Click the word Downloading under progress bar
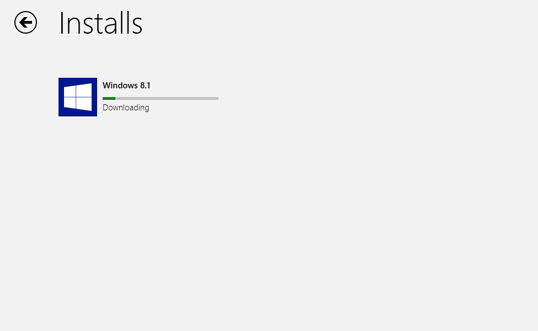Screen dimensions: 538x331 pos(126,108)
